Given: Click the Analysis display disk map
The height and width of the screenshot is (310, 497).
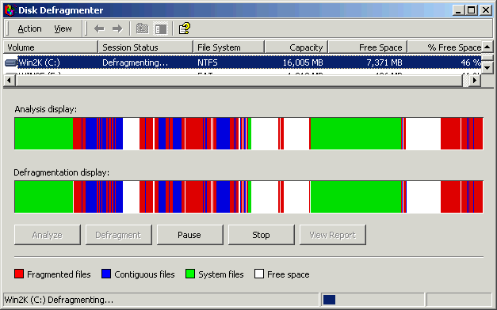Looking at the screenshot, I should [249, 134].
